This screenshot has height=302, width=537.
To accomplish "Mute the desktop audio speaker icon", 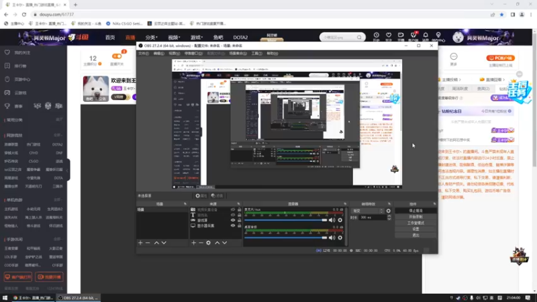I will point(332,238).
